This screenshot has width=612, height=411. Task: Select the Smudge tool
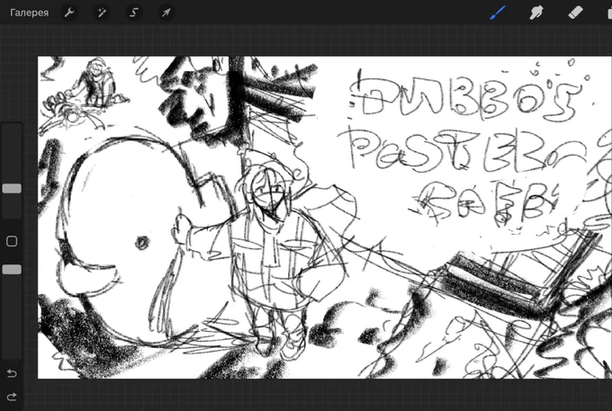click(x=536, y=13)
